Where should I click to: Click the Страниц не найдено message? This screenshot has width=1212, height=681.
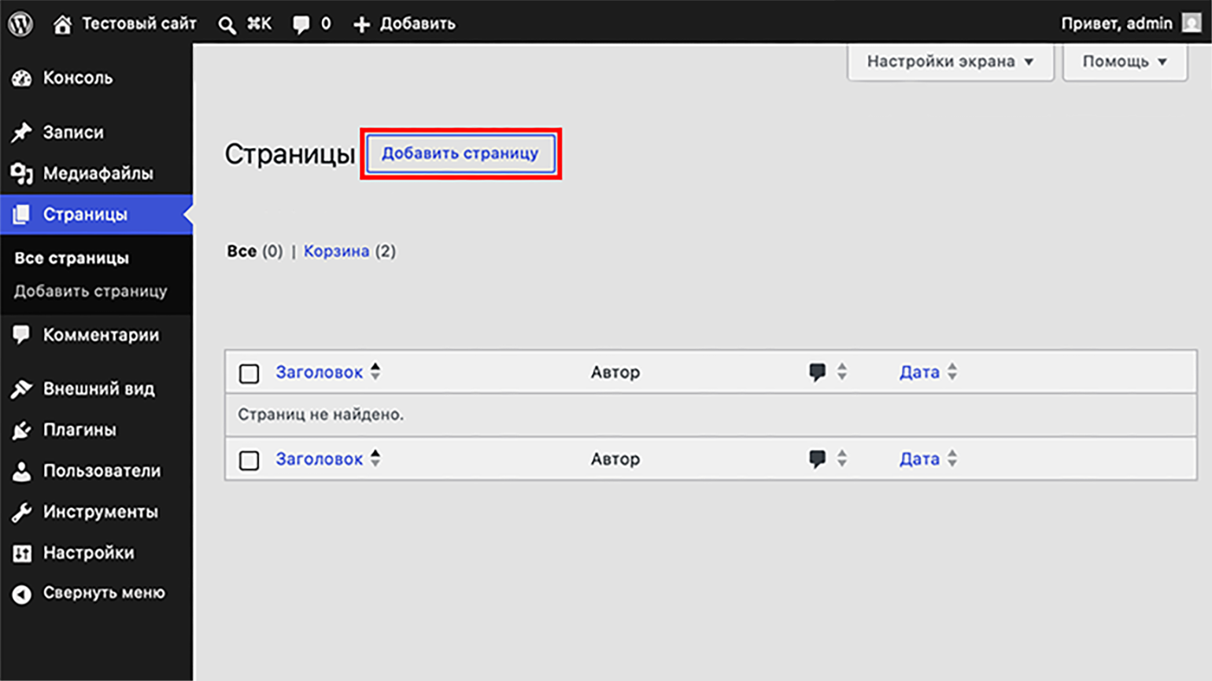click(321, 414)
